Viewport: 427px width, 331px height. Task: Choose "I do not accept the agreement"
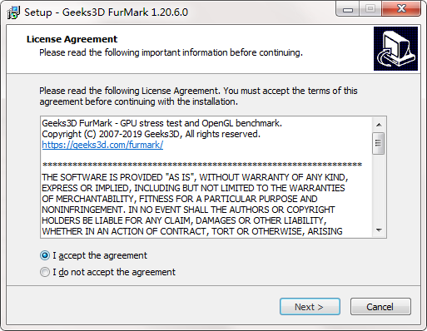[x=45, y=272]
